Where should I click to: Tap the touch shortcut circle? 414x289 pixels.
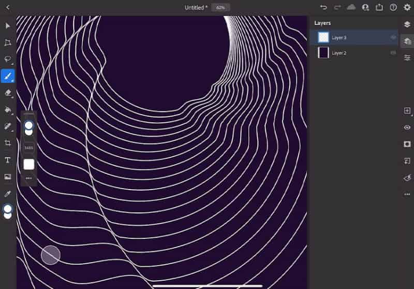click(51, 255)
